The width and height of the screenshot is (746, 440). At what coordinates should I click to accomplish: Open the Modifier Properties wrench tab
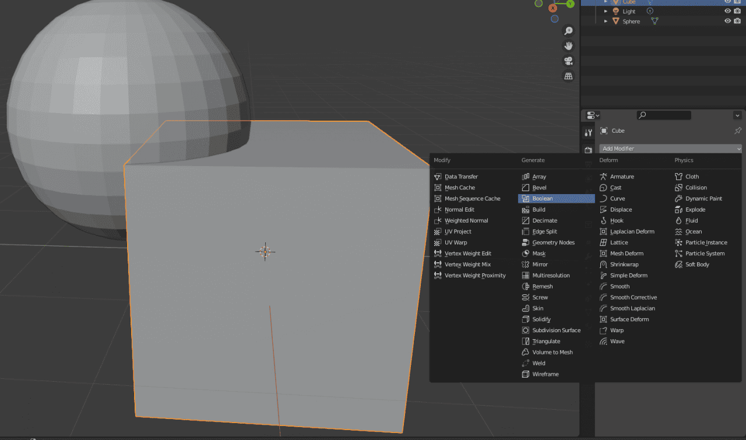pos(587,133)
